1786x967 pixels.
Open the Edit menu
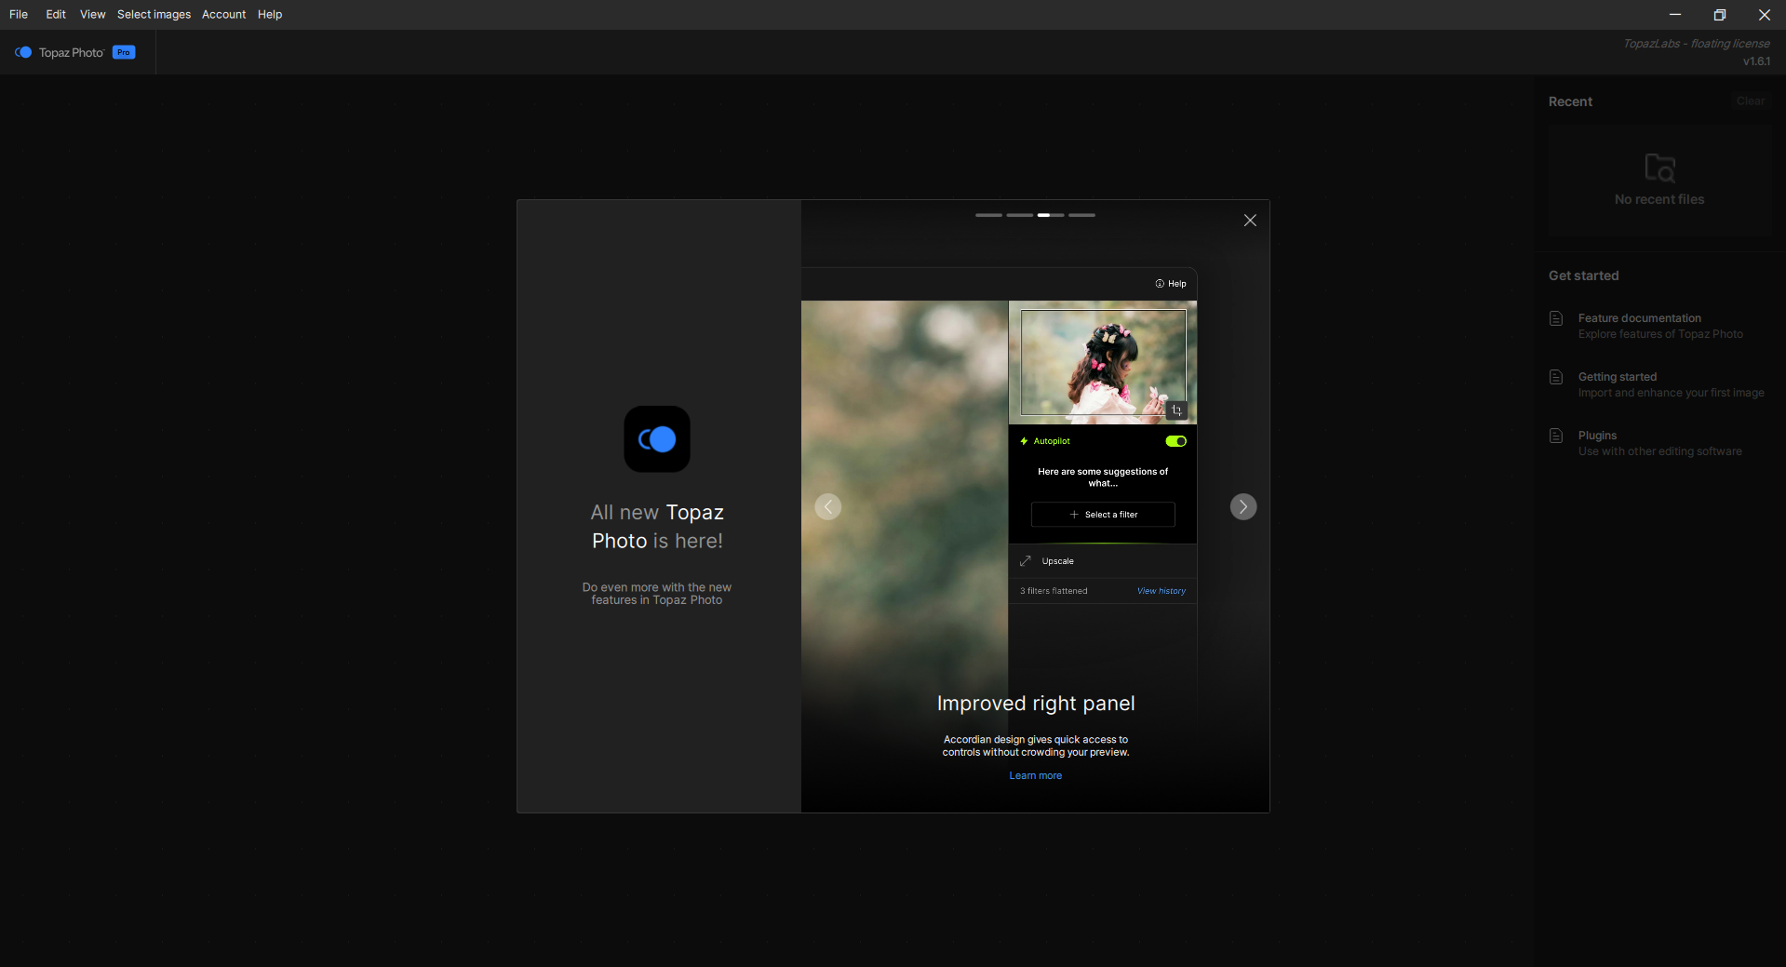point(56,14)
